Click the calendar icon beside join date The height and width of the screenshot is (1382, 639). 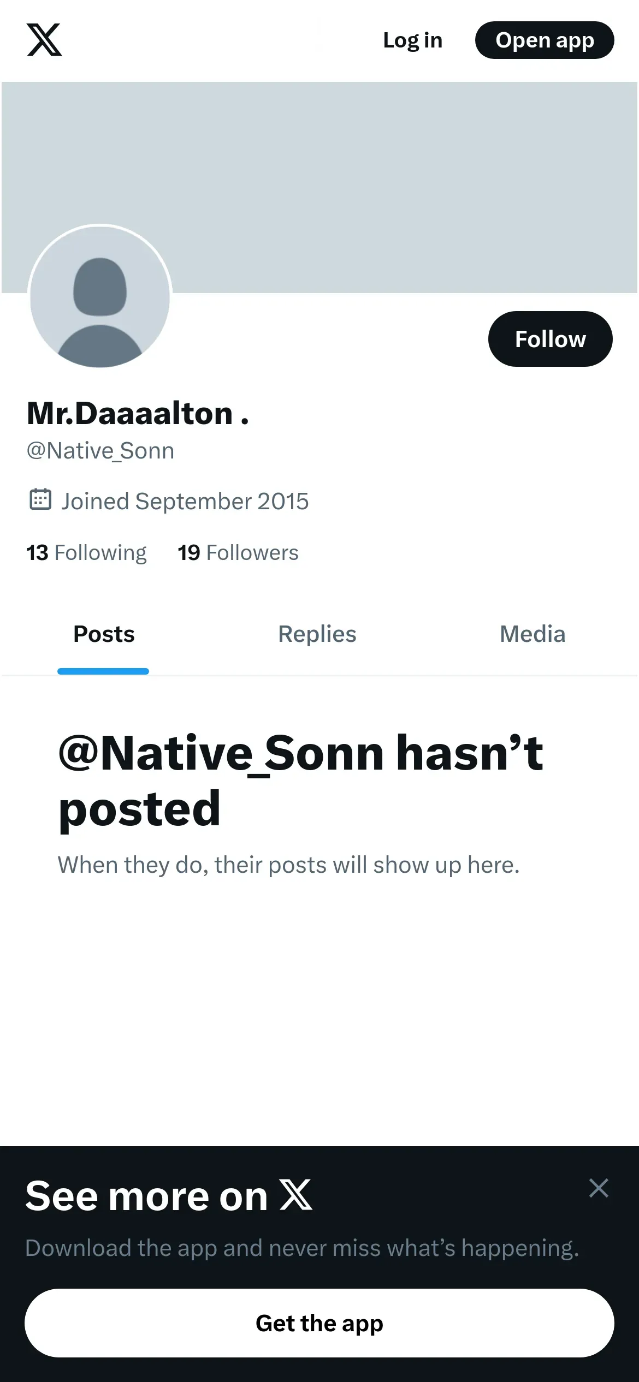[40, 499]
